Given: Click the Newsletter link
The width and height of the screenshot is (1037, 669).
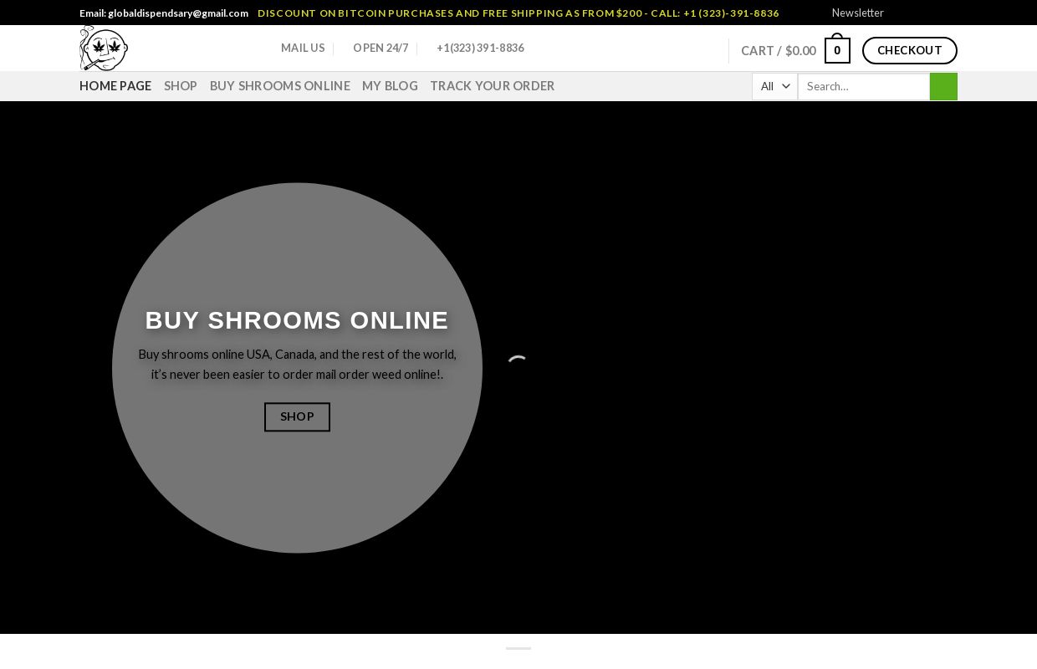Looking at the screenshot, I should 857,13.
